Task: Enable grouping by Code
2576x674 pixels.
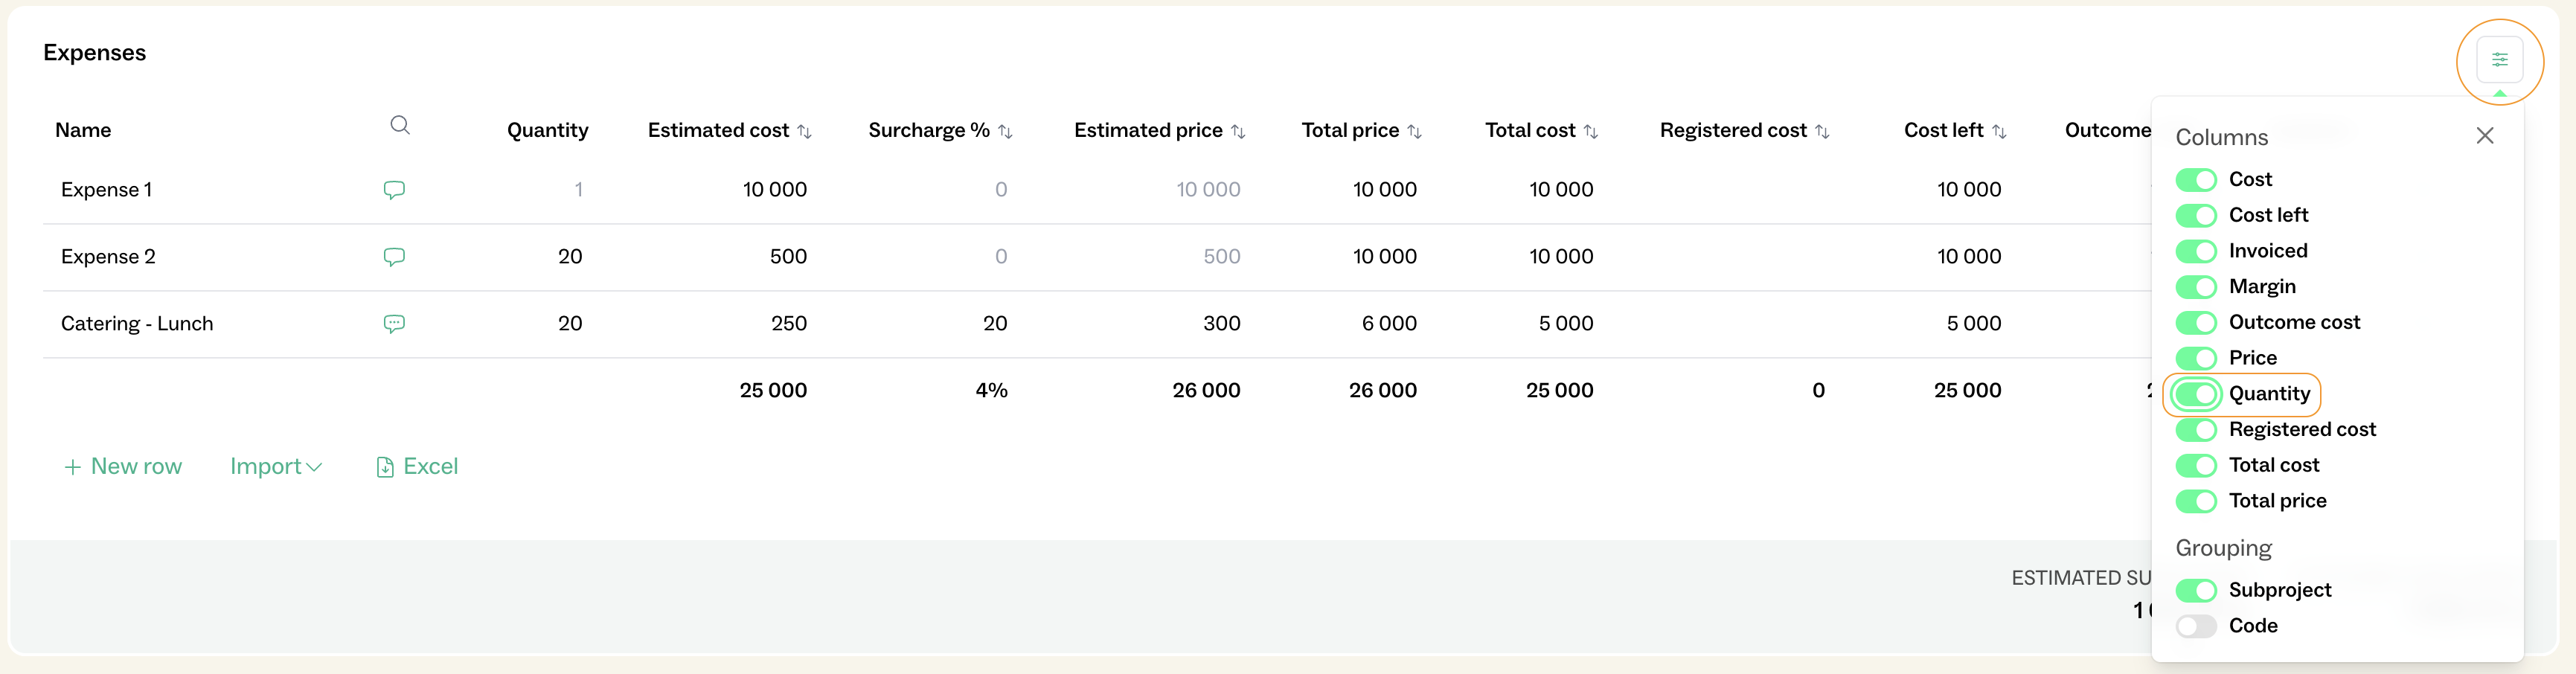Action: (2196, 626)
